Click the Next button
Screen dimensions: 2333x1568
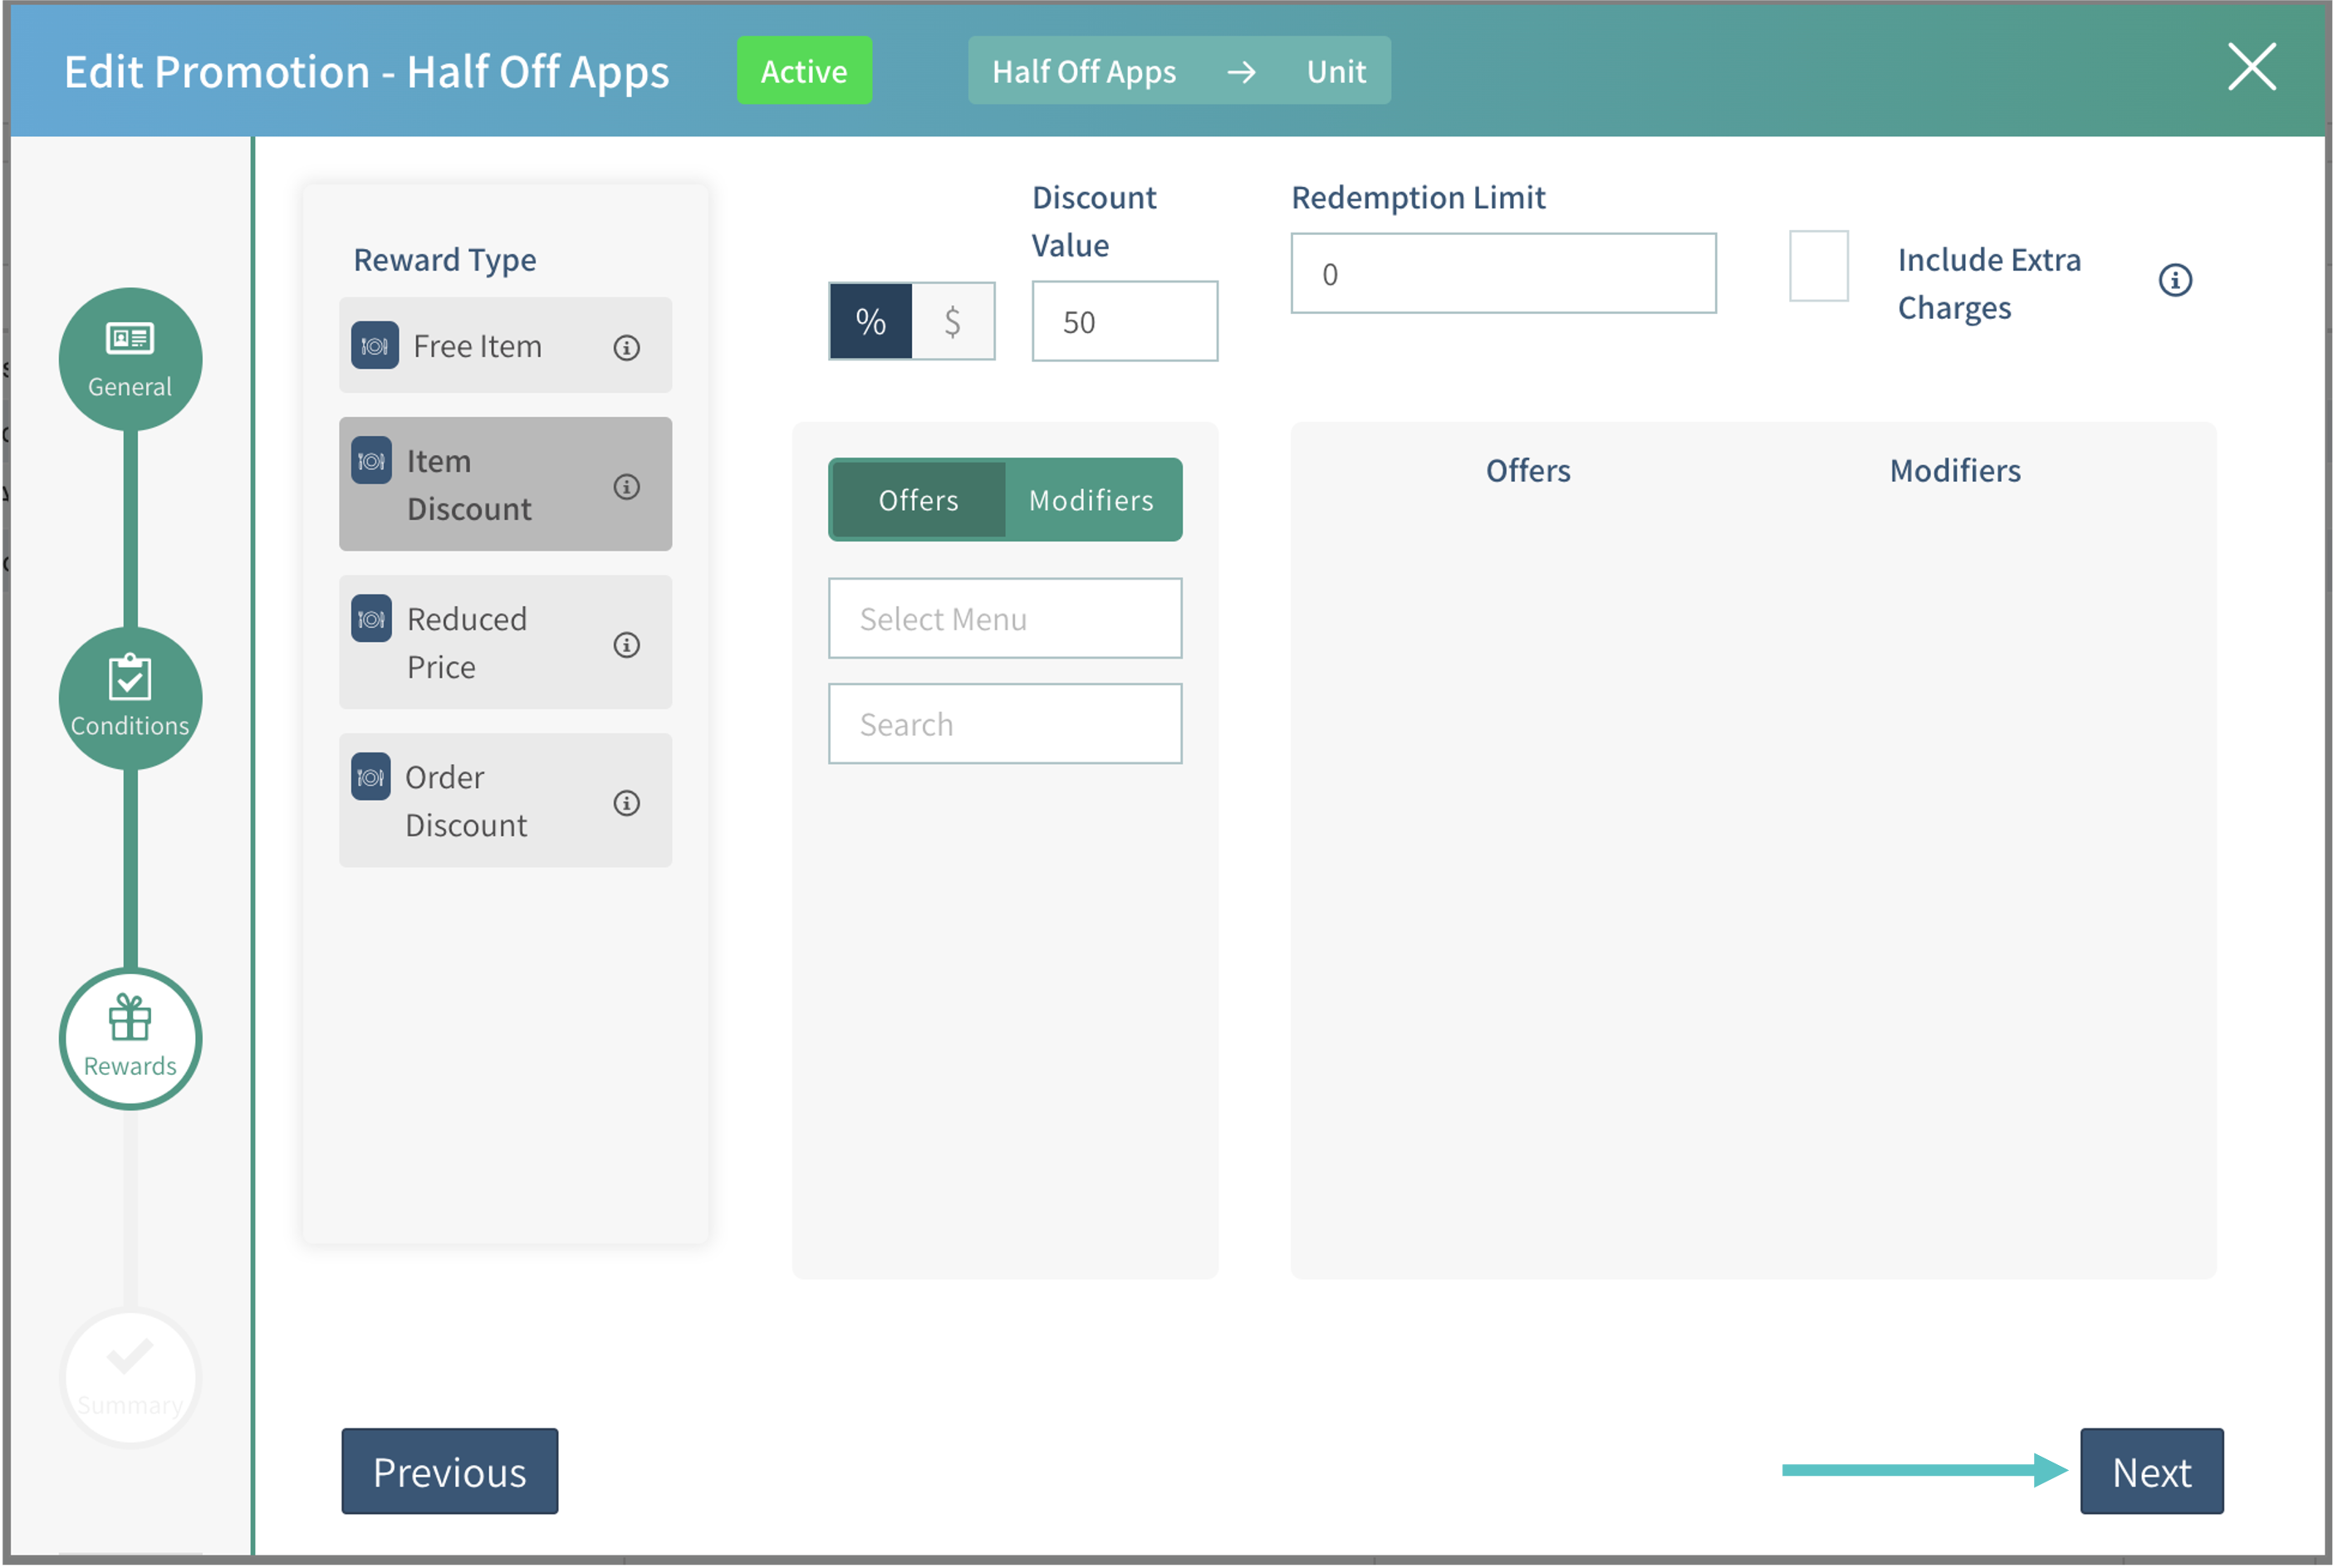point(2151,1472)
